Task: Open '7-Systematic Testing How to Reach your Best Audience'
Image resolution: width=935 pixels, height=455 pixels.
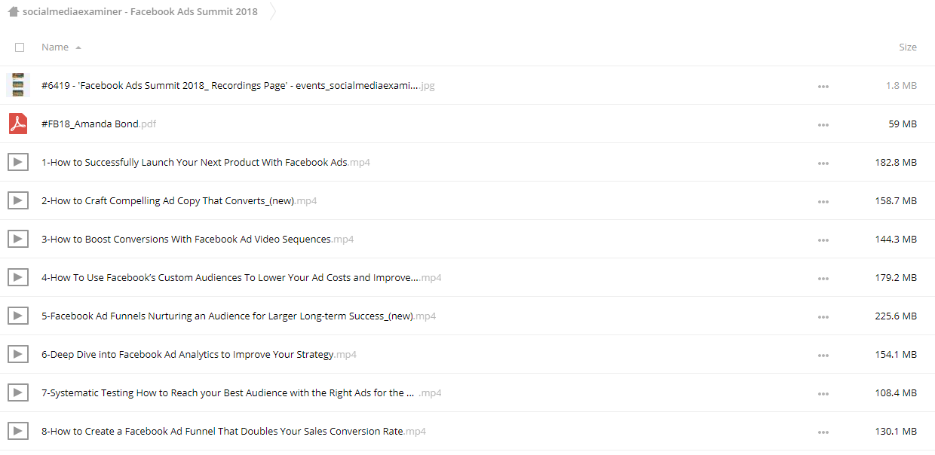Action: click(241, 392)
